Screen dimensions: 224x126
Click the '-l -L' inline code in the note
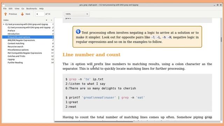click(x=156, y=37)
